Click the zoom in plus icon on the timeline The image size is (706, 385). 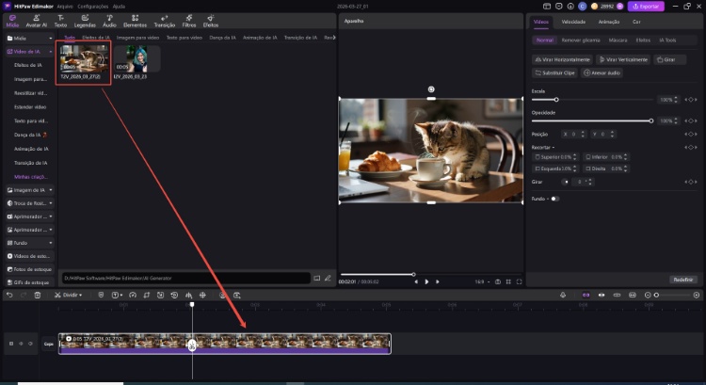[x=696, y=295]
